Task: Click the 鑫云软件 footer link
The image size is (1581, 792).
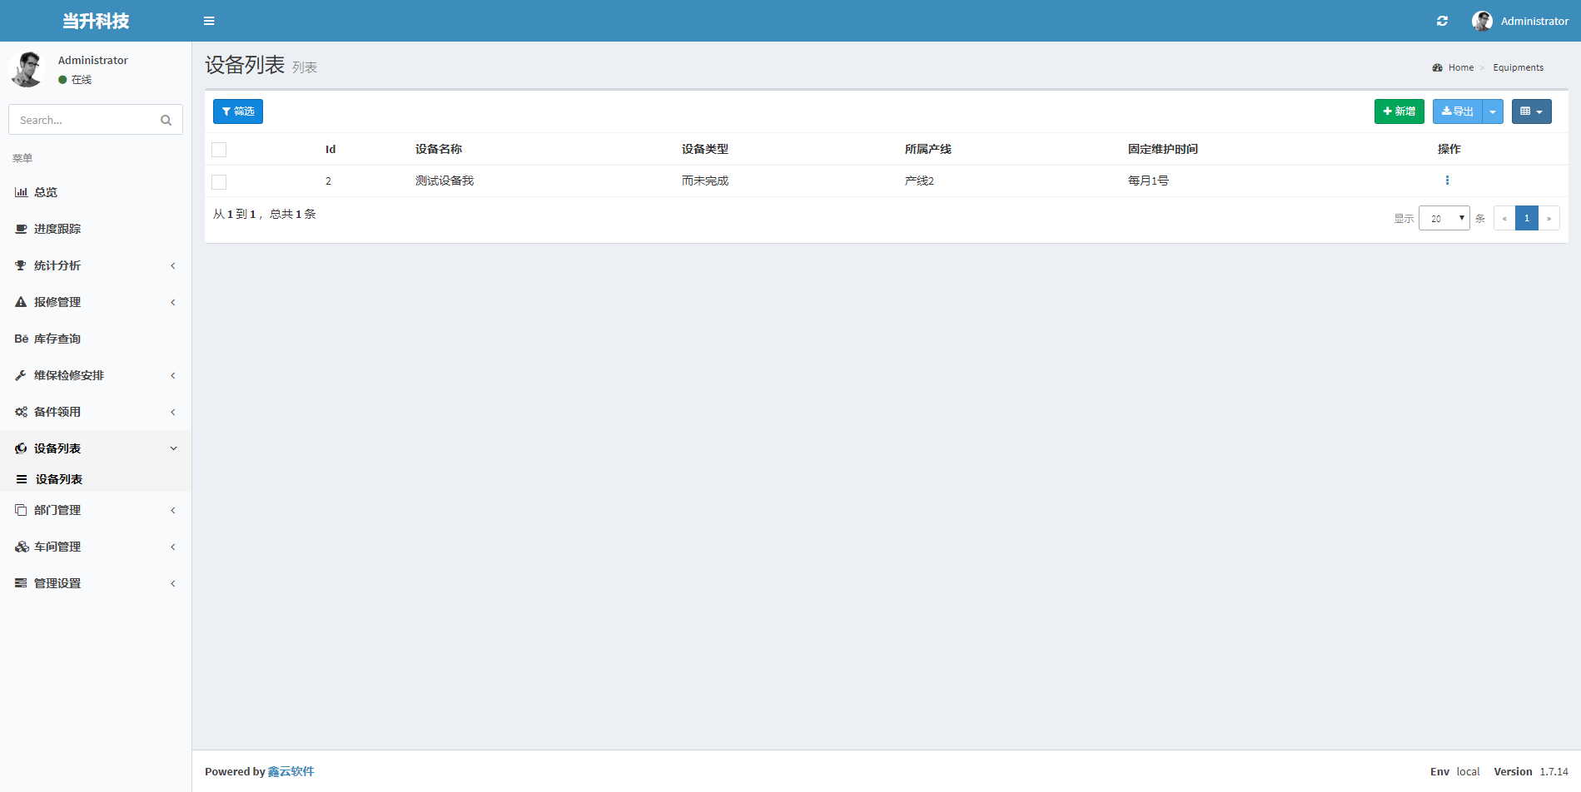Action: click(291, 771)
